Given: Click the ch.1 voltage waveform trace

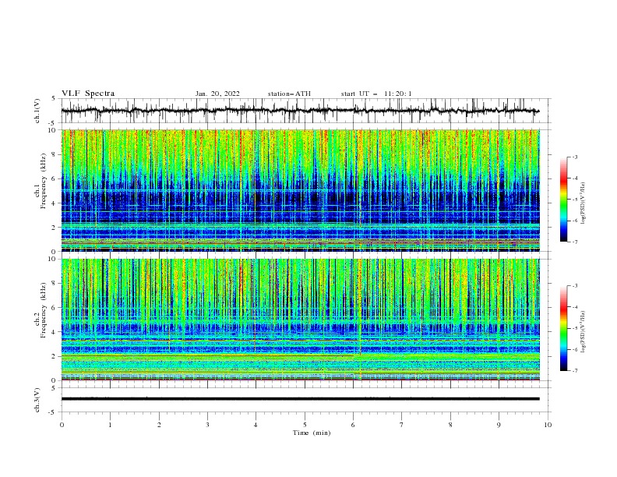Looking at the screenshot, I should (300, 111).
